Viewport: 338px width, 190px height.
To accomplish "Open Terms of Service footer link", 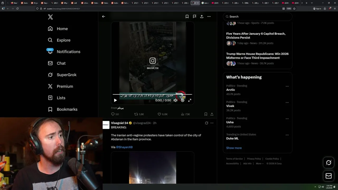I will pos(234,159).
